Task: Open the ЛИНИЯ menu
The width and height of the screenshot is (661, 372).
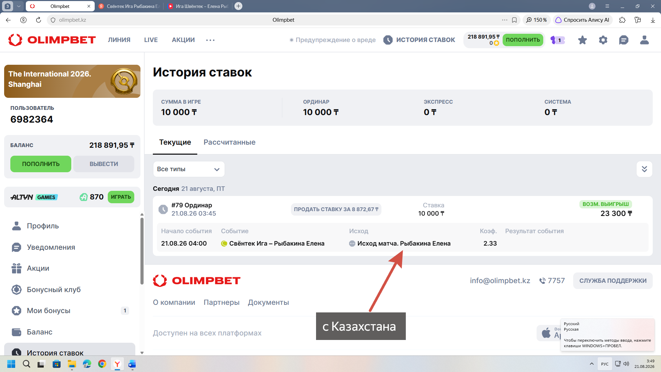Action: pyautogui.click(x=119, y=40)
